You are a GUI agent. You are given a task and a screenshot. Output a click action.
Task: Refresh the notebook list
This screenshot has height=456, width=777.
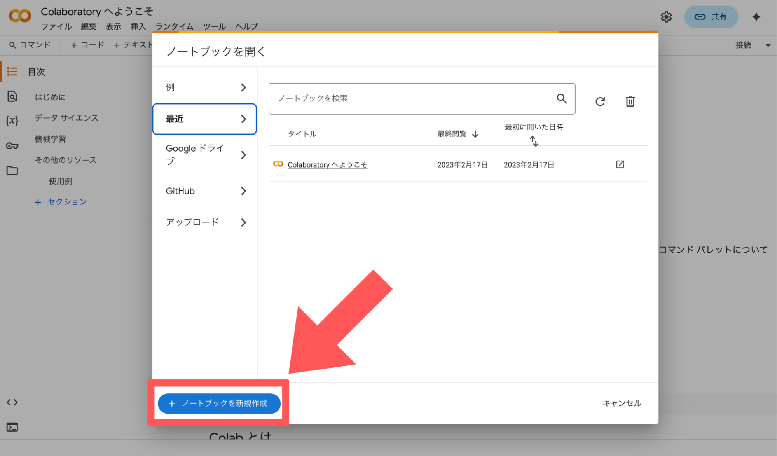click(600, 101)
